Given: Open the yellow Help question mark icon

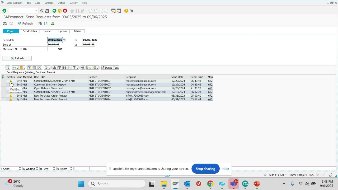Looking at the screenshot, I should pos(126,11).
